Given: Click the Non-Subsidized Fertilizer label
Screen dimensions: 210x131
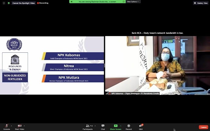Looking at the screenshot, I should click(x=15, y=77).
